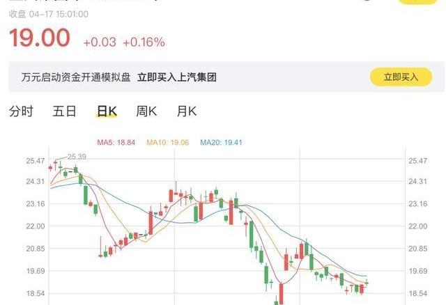Tap the large 19.00 current price
The width and height of the screenshot is (446, 305).
click(x=40, y=38)
